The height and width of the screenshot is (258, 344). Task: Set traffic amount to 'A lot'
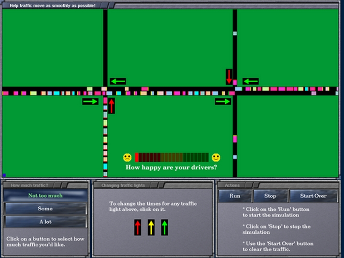point(45,222)
